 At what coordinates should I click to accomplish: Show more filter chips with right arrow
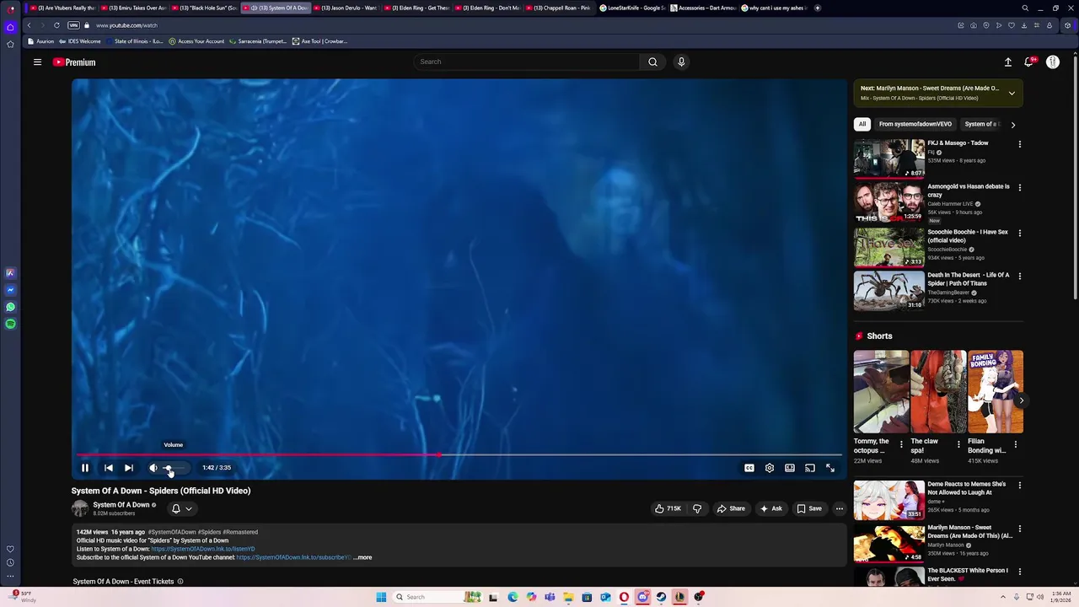pyautogui.click(x=1013, y=125)
